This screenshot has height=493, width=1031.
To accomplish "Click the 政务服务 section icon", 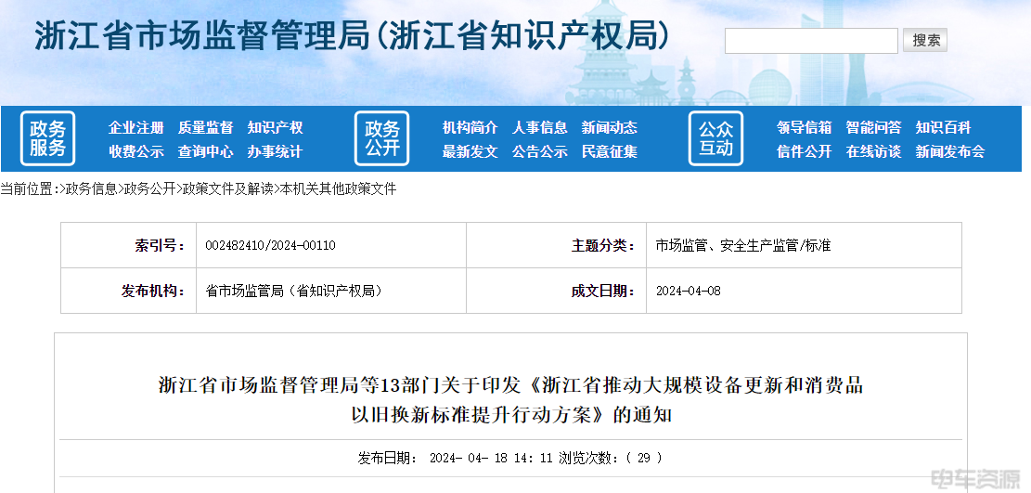I will pos(48,139).
